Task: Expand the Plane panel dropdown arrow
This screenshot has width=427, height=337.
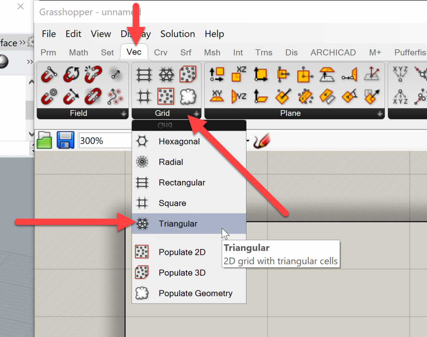Action: click(x=379, y=113)
